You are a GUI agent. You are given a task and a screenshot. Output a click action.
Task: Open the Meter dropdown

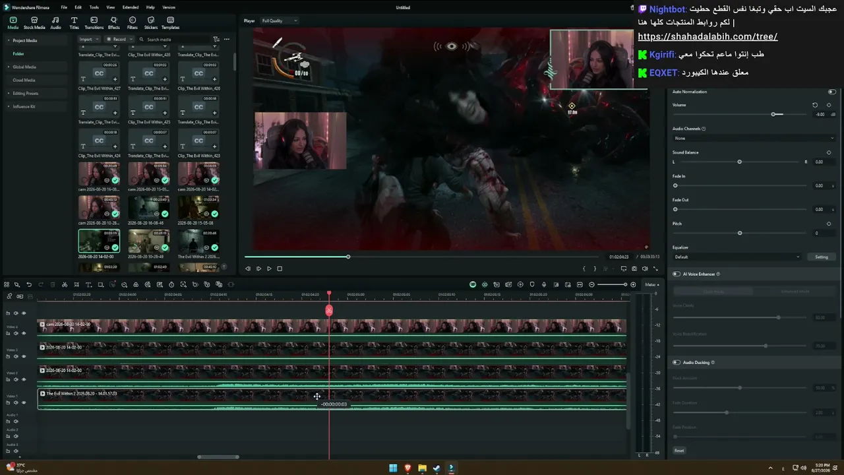pos(651,284)
